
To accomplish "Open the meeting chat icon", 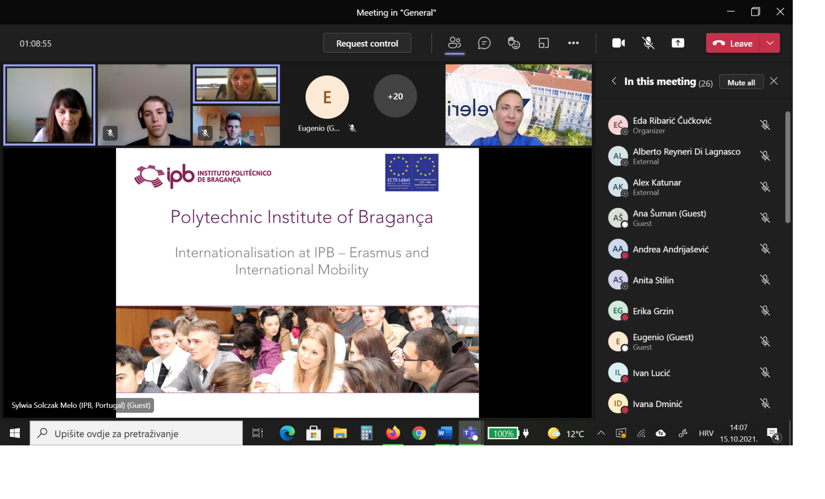I will 484,43.
